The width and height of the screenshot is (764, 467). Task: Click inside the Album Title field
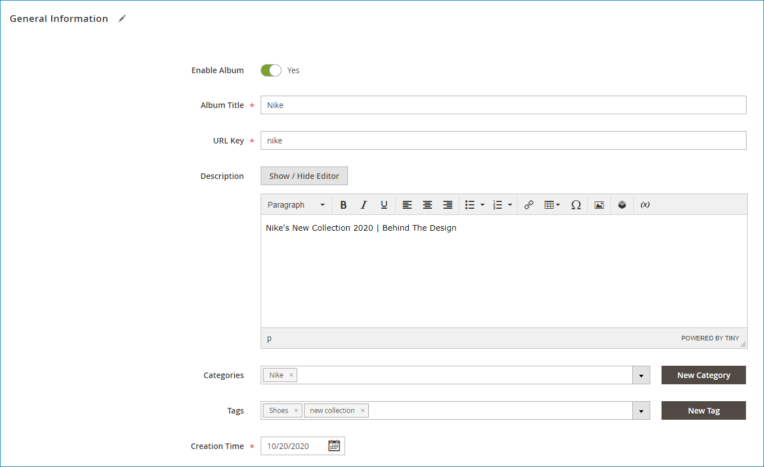click(503, 105)
